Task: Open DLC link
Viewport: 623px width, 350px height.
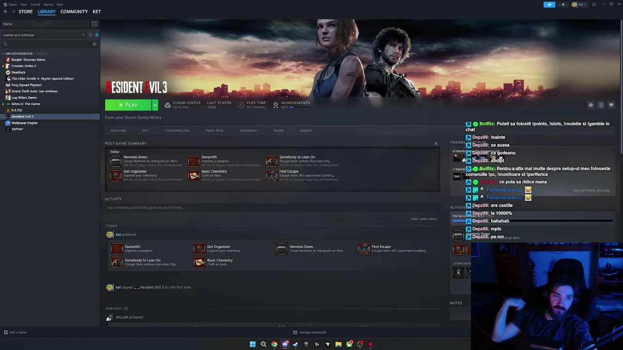Action: [146, 130]
